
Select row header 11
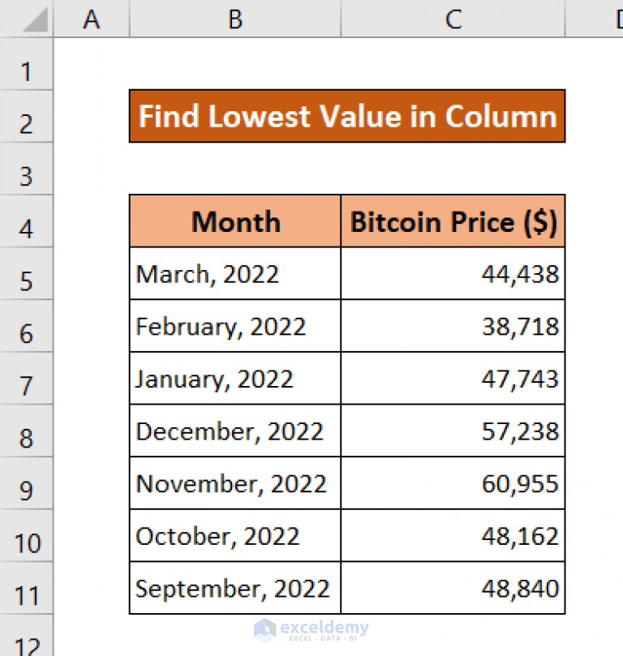pos(26,589)
